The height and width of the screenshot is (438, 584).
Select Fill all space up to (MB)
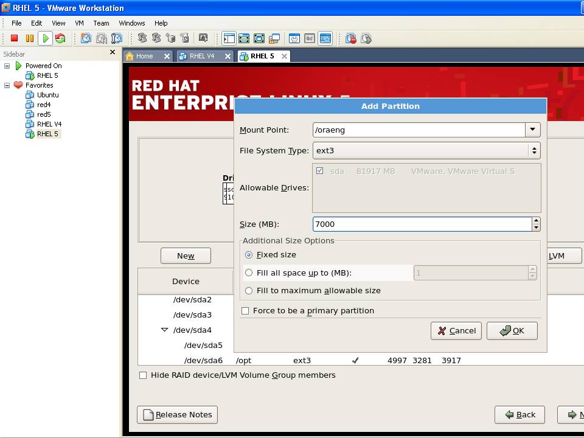(249, 273)
